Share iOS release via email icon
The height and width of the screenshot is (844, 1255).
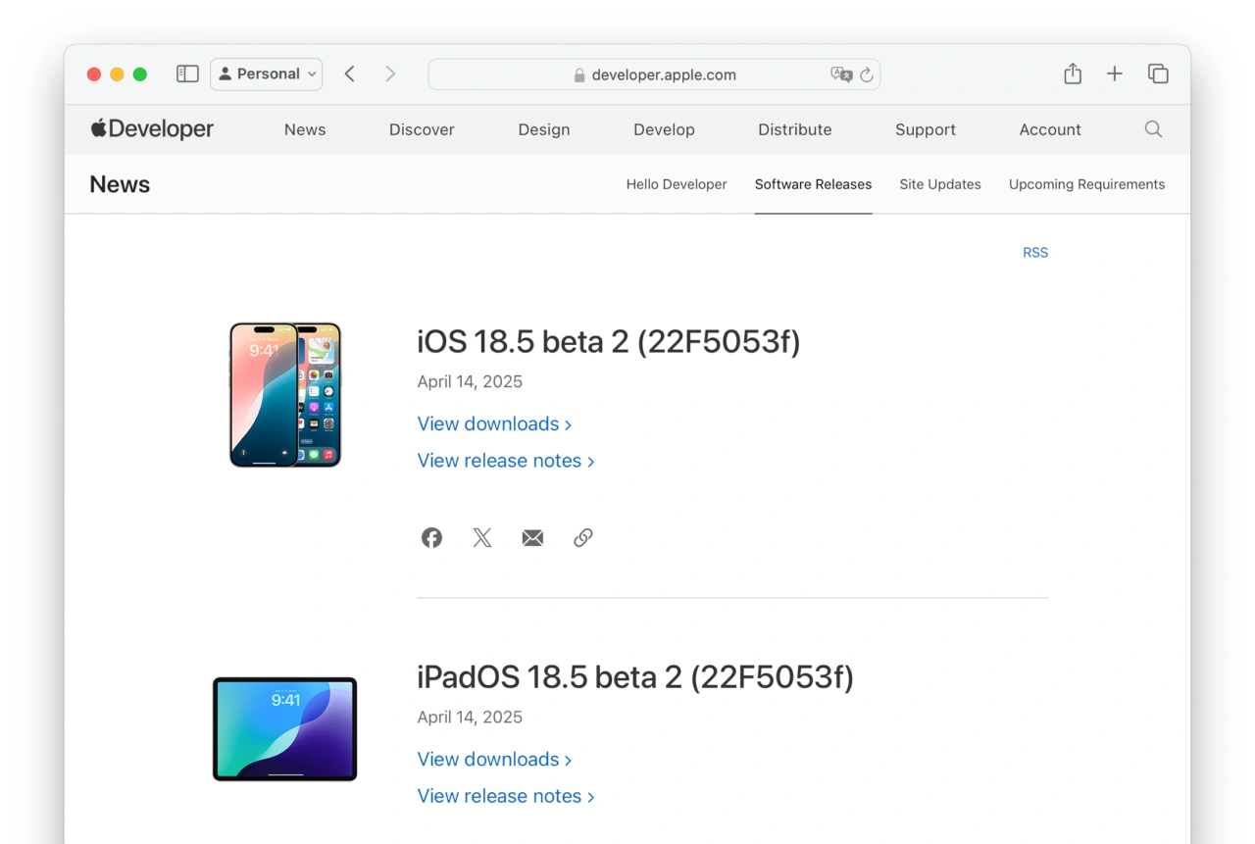[532, 537]
